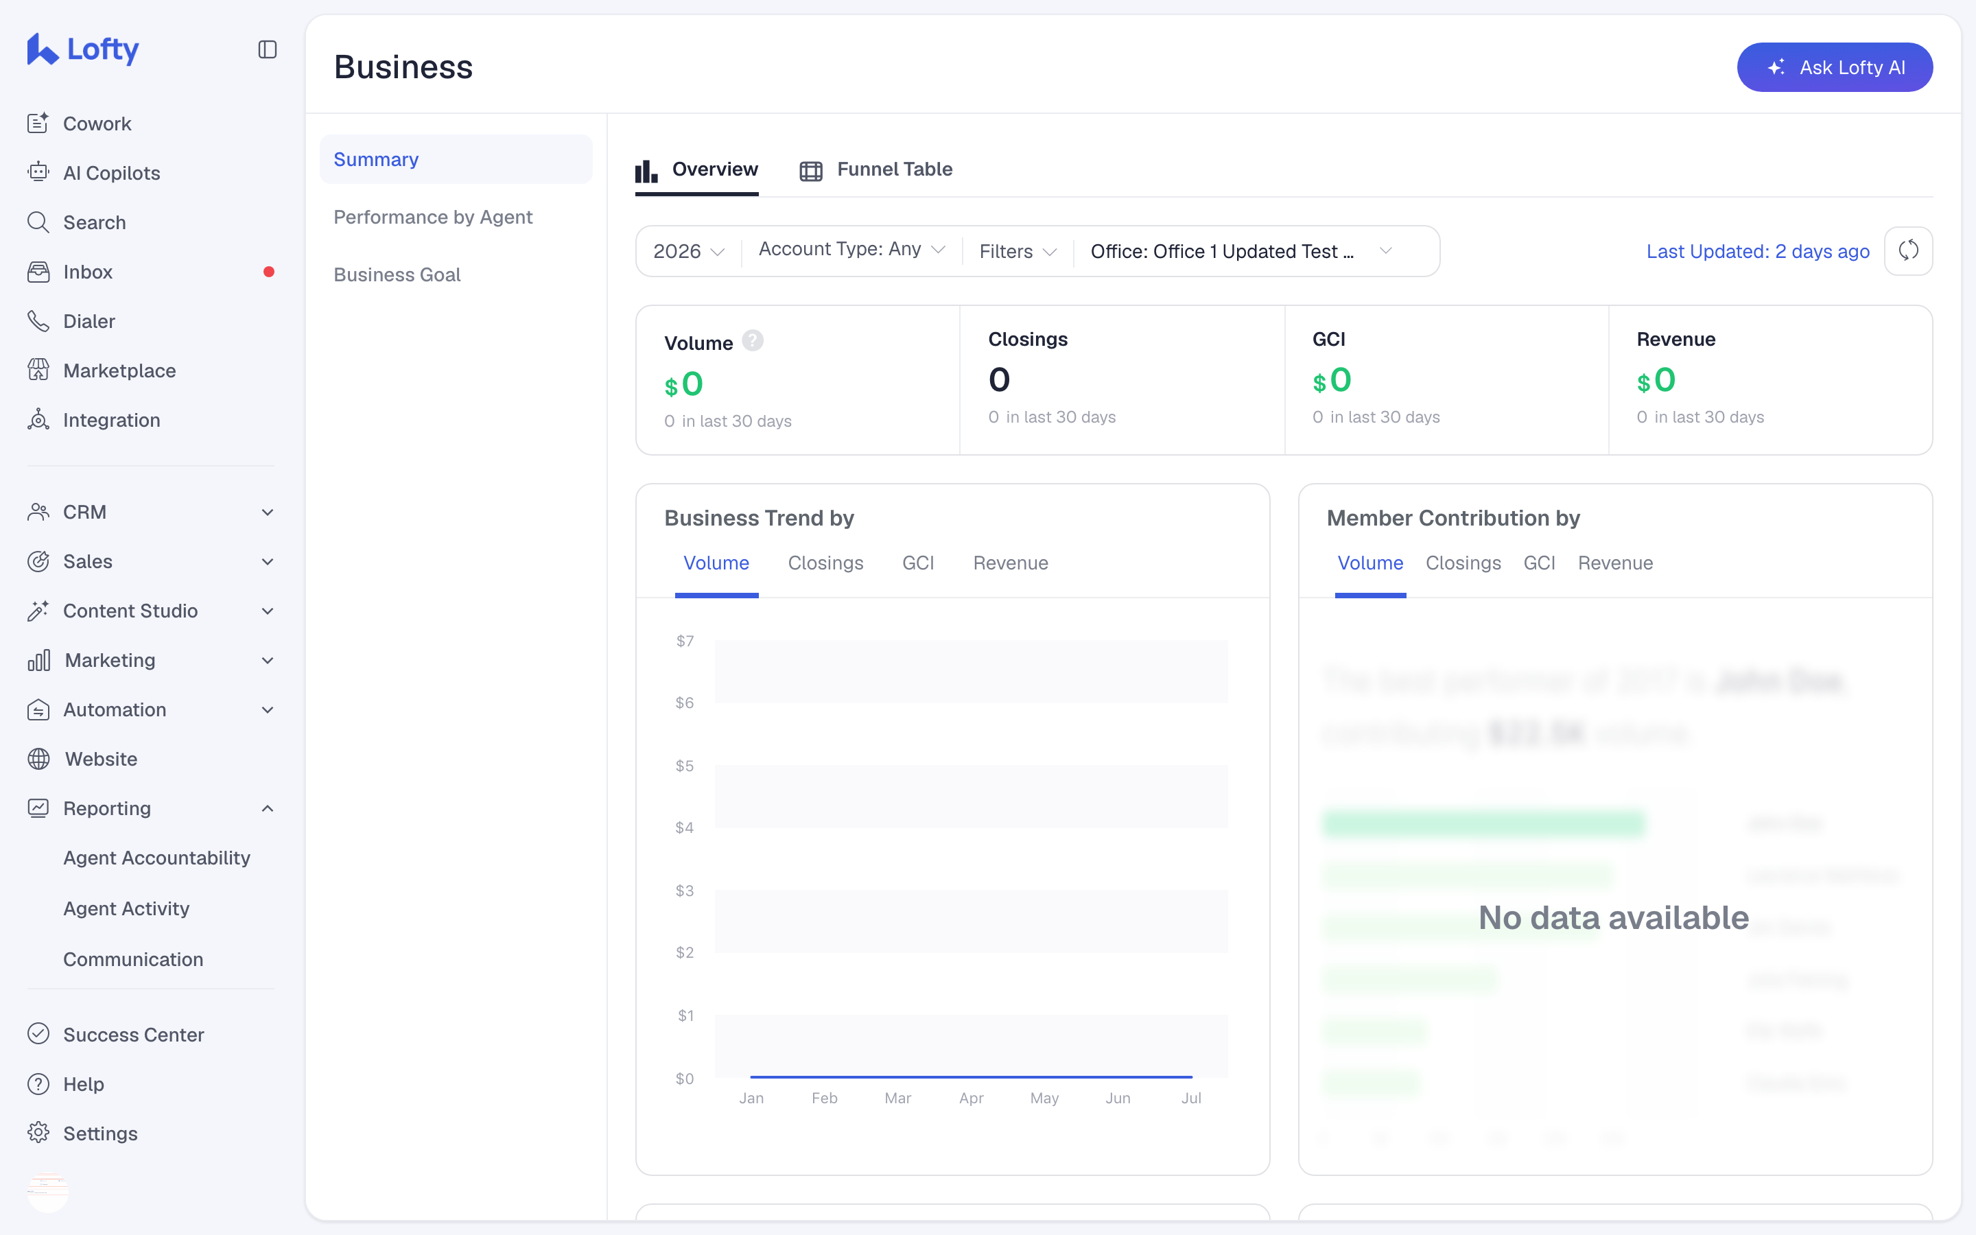
Task: Click the Dialer phone icon
Action: click(x=38, y=321)
